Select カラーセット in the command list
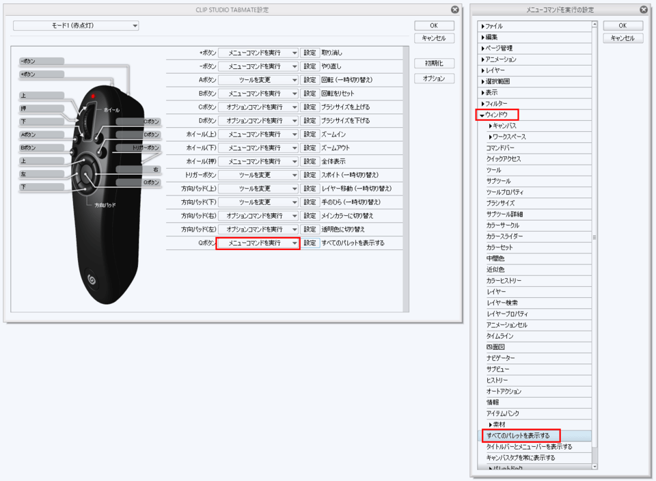Image resolution: width=656 pixels, height=481 pixels. tap(534, 247)
